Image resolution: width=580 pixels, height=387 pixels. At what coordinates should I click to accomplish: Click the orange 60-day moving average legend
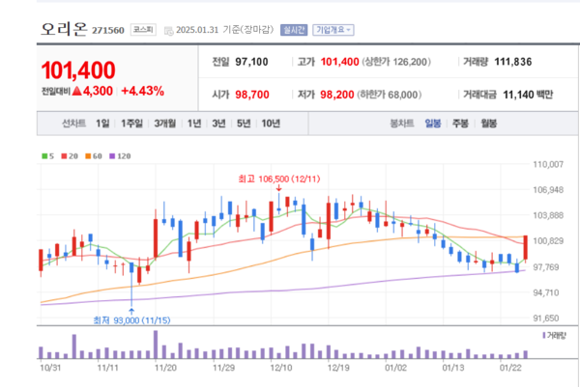click(x=89, y=154)
